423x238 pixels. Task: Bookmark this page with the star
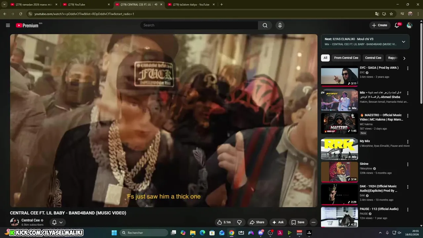pos(391,14)
